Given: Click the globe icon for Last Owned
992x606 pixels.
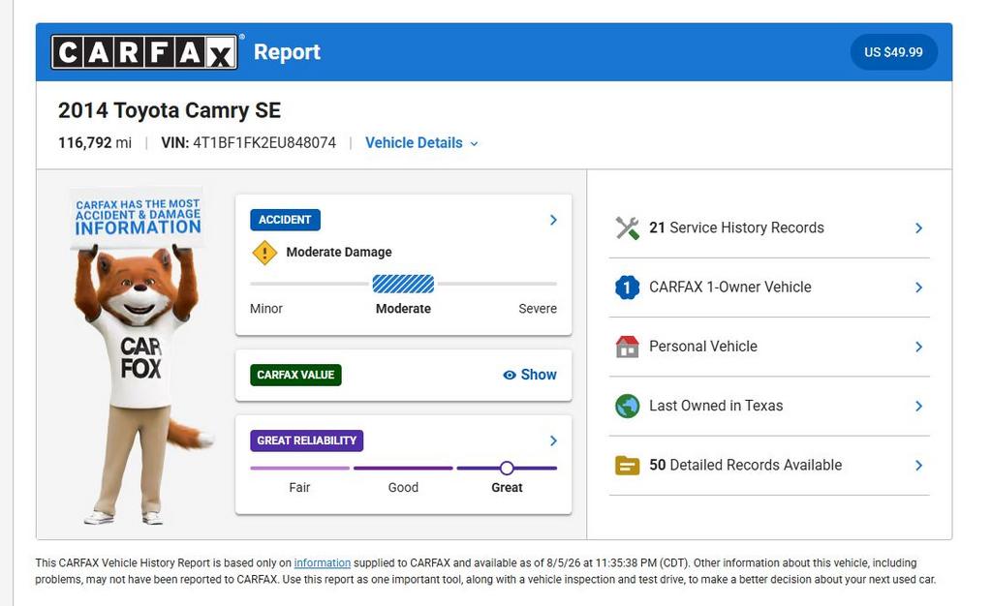Looking at the screenshot, I should (627, 406).
